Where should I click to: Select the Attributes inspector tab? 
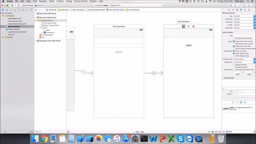coord(241,10)
